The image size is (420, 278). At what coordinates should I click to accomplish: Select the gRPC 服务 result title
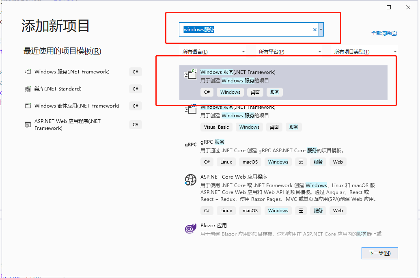(212, 142)
